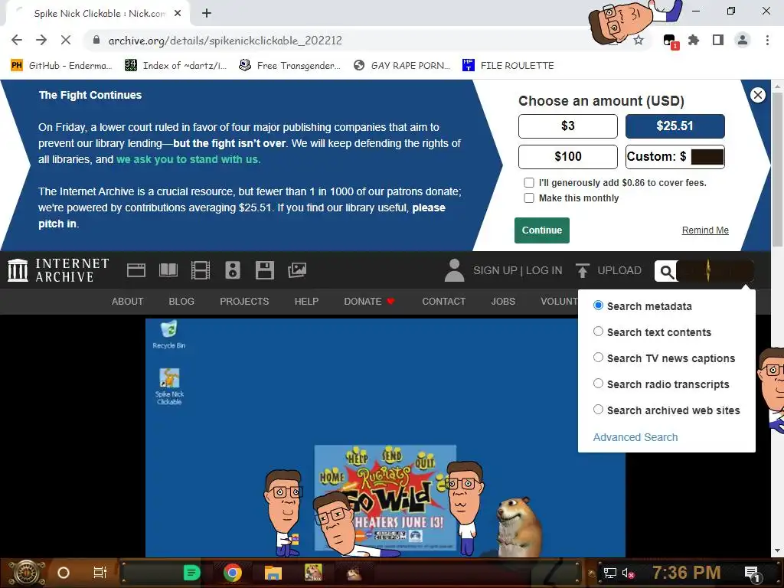Select Search archived web sites option
Image resolution: width=784 pixels, height=588 pixels.
(x=598, y=410)
